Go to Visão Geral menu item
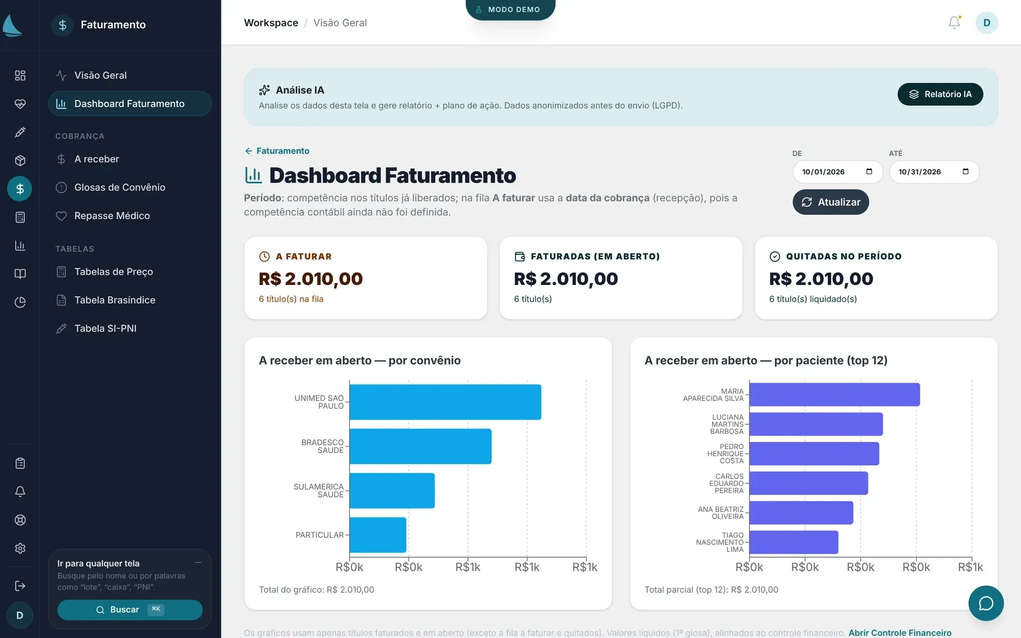 [x=130, y=75]
